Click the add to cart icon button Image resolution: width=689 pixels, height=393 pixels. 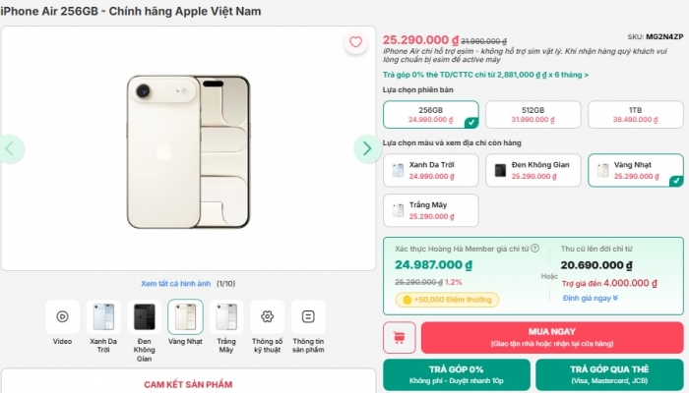400,337
